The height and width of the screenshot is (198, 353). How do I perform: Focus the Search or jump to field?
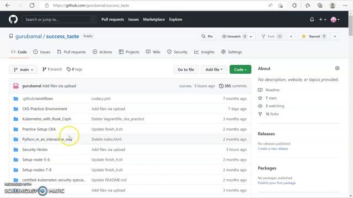(x=60, y=20)
